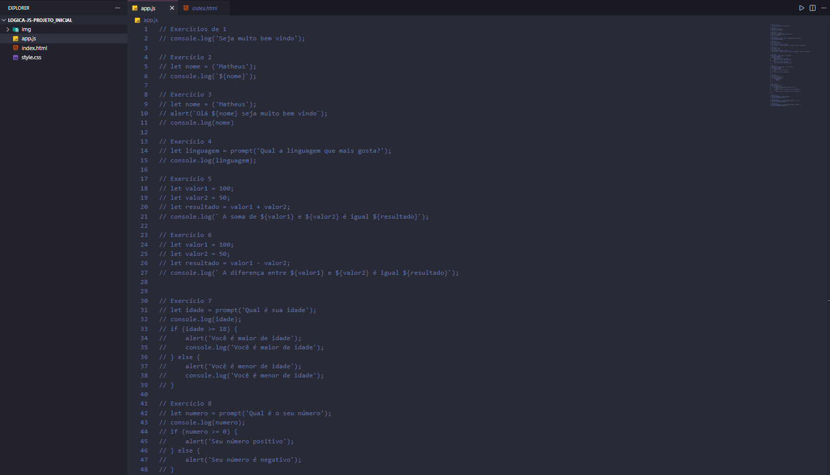Click the JavaScript icon beside app.js file

click(16, 39)
